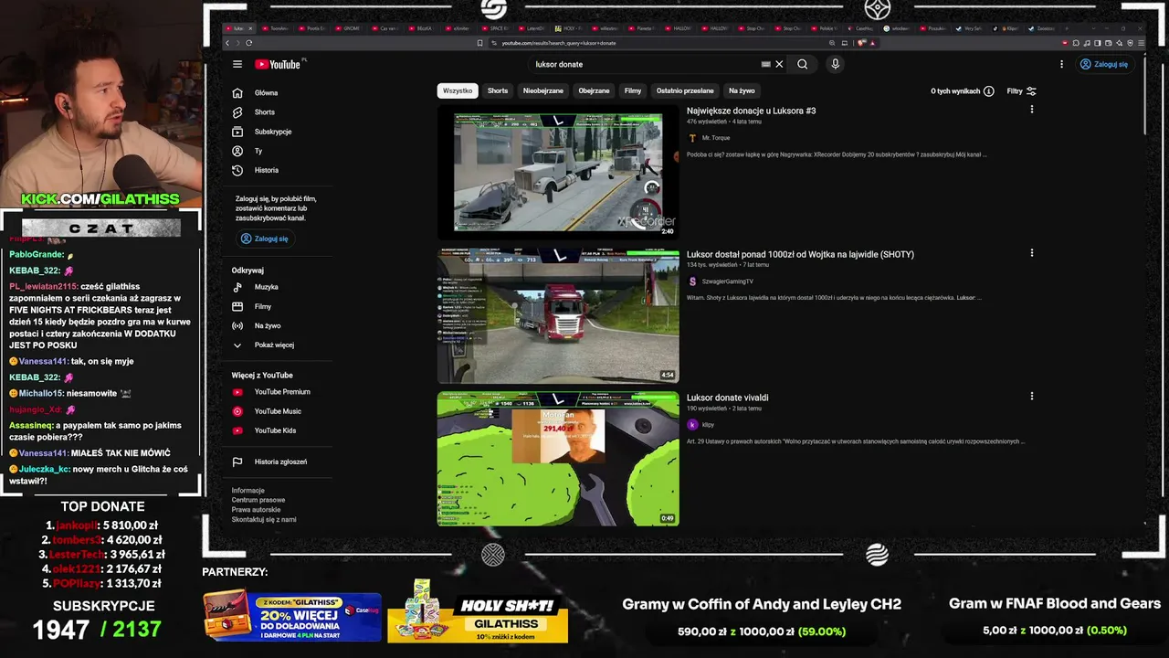Image resolution: width=1169 pixels, height=658 pixels.
Task: Open title Luksor dostał ponad 1000zł od Wojtka
Action: click(800, 254)
